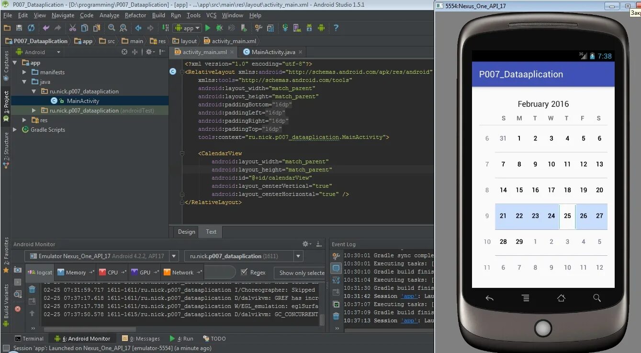Open the Android project view dropdown
The image size is (641, 353).
[39, 52]
